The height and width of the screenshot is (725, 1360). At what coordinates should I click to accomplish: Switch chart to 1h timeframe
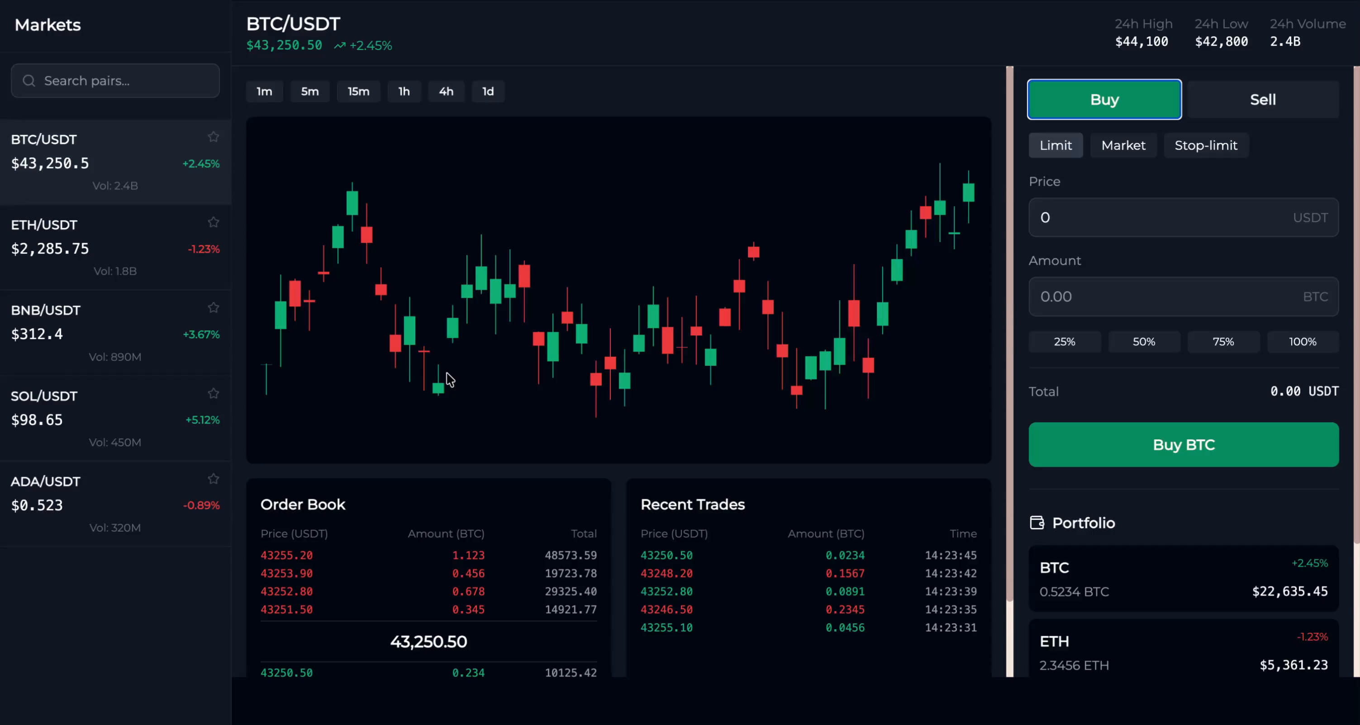(x=404, y=91)
